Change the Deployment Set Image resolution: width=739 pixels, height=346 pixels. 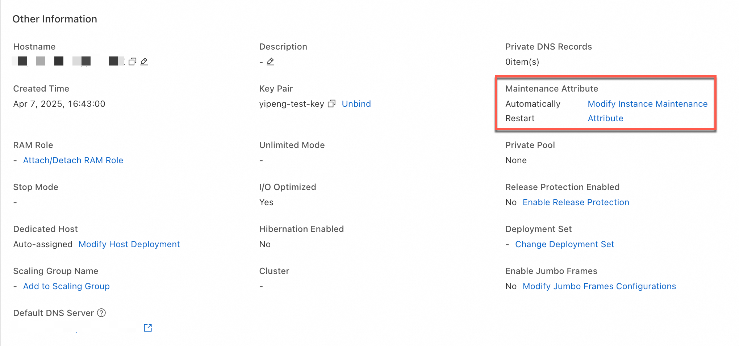[564, 244]
